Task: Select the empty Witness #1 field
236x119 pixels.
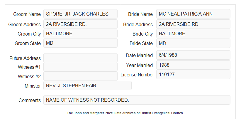Action: (80, 67)
